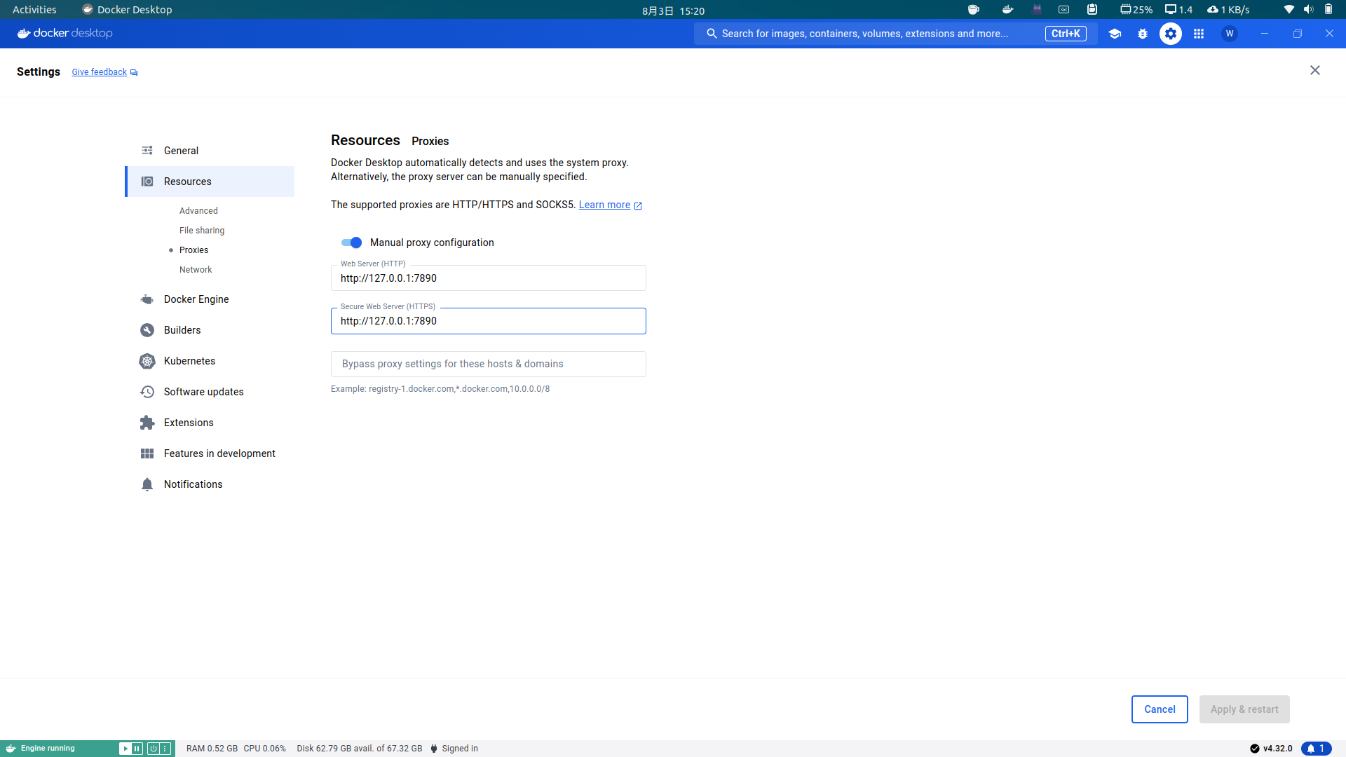
Task: Click the Bypass proxy settings field
Action: [489, 364]
